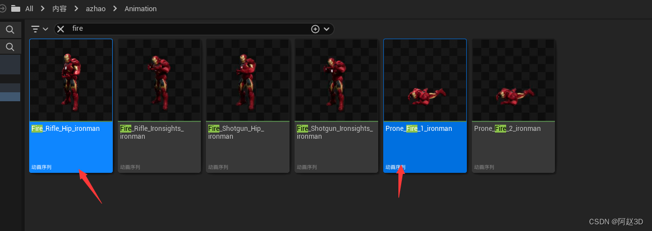Select Fire_Shotgun_Hip_ironman thumbnail
The height and width of the screenshot is (231, 652).
point(248,80)
